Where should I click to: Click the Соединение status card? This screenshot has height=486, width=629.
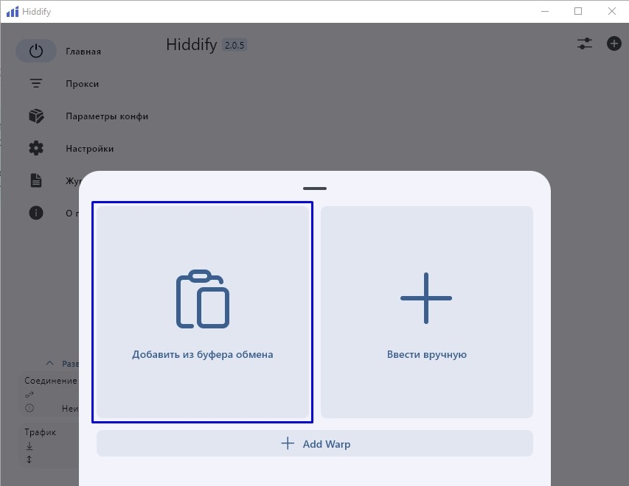[x=50, y=394]
